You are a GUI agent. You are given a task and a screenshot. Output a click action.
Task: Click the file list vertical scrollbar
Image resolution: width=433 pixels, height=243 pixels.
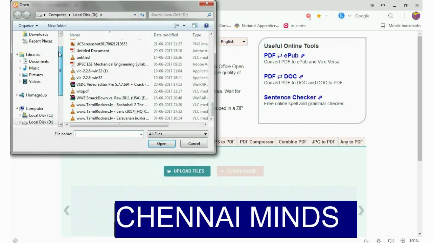click(211, 109)
